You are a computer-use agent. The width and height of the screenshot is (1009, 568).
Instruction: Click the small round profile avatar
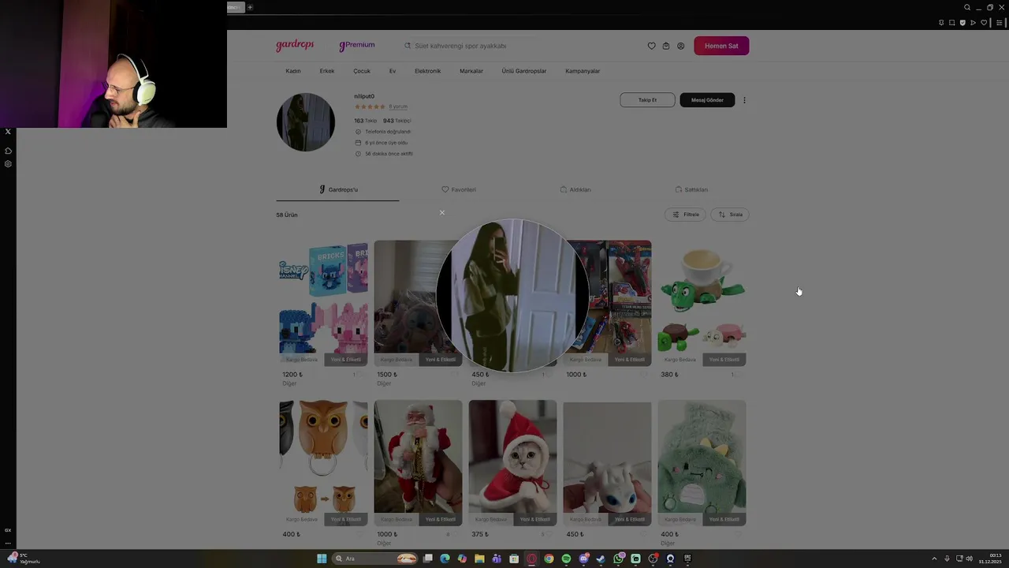coord(306,122)
